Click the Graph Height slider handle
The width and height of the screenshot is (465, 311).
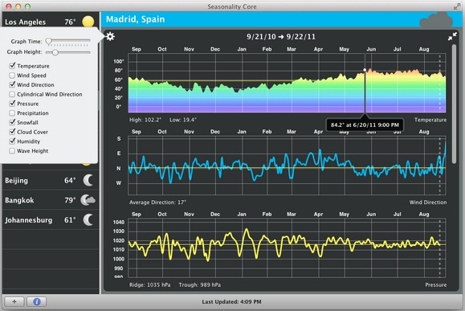(x=55, y=52)
